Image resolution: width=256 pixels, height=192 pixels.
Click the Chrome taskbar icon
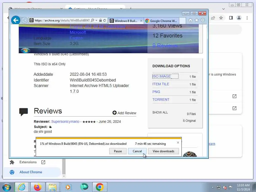(99, 187)
